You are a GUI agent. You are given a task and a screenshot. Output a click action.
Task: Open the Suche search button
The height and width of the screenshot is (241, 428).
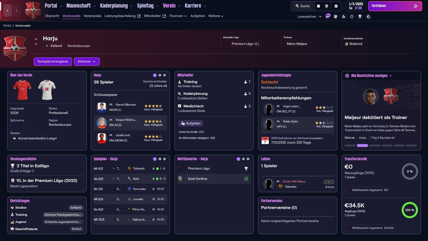(x=303, y=6)
